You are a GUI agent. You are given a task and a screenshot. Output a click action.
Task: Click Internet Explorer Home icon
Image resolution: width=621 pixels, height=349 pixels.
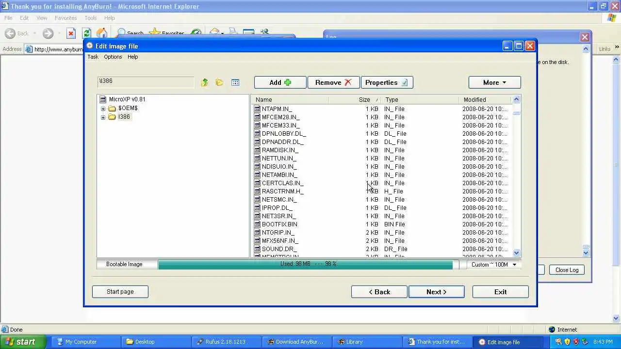click(x=101, y=33)
